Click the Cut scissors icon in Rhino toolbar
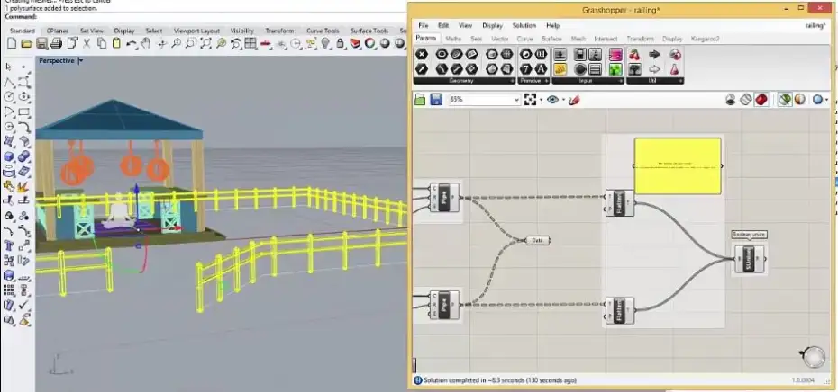The image size is (838, 392). click(x=87, y=44)
